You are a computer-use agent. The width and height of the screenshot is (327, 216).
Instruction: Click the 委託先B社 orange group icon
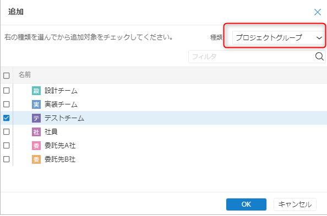tap(36, 159)
